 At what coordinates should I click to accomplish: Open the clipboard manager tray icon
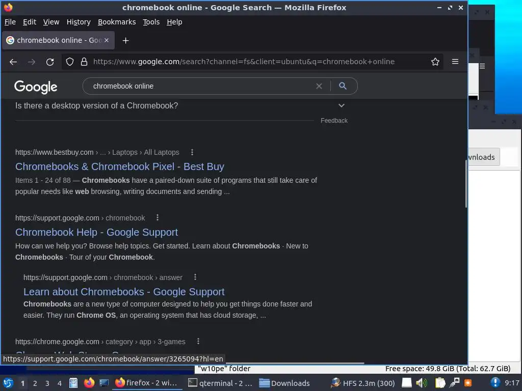coord(440,383)
